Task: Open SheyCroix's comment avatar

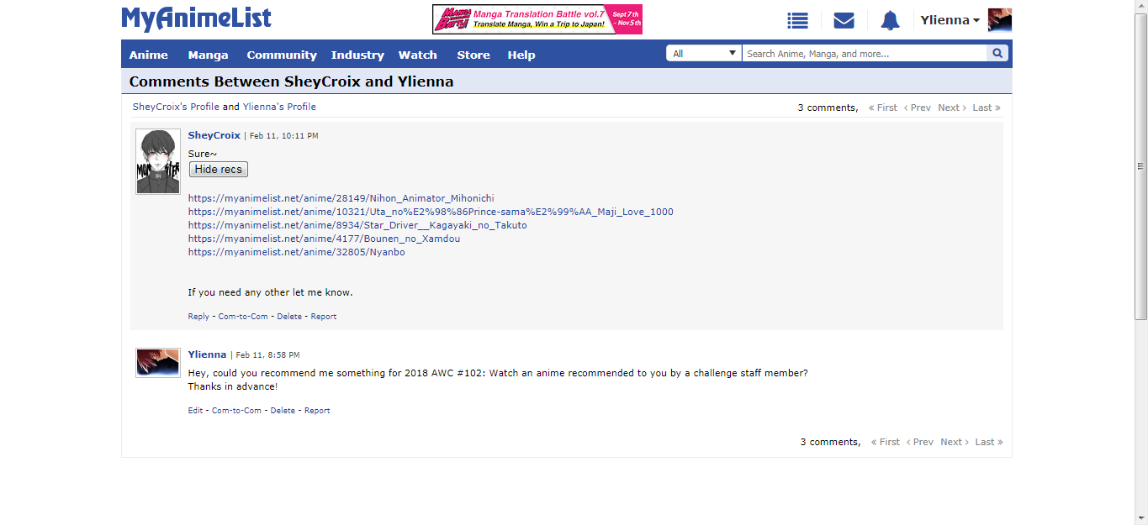Action: tap(158, 161)
